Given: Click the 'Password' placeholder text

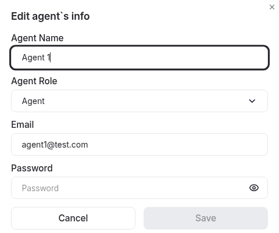Looking at the screenshot, I should tap(40, 188).
